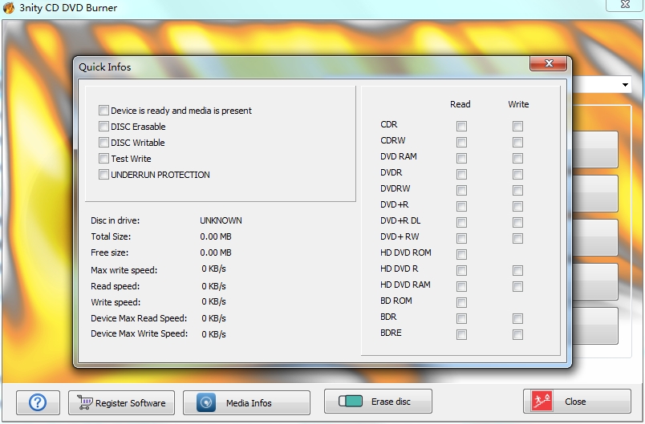Viewport: 645px width, 424px height.
Task: Check the DVD+RW Write checkbox
Action: pos(517,238)
